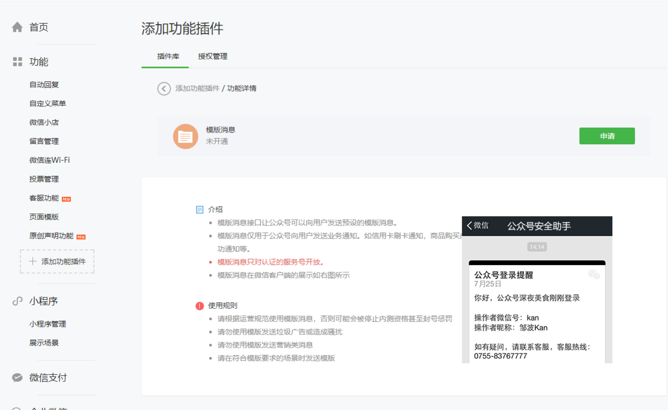Click the home icon beside 首页
Screen dimensions: 668x410
tap(17, 27)
